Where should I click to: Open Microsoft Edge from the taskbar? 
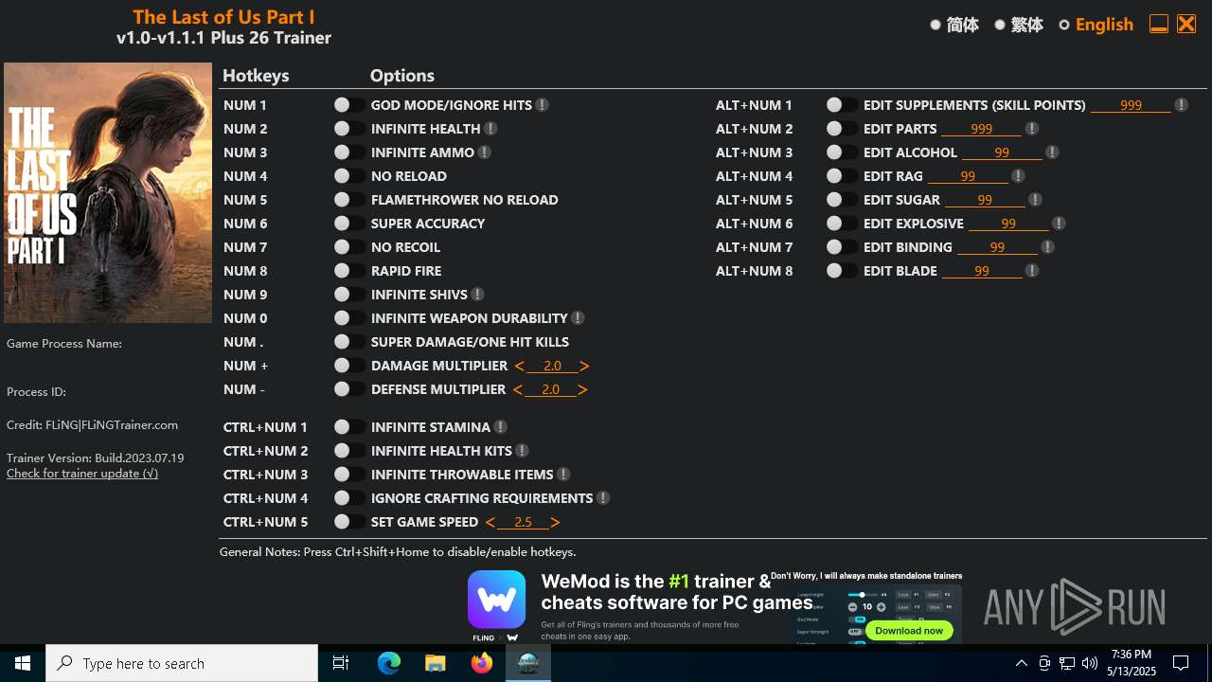(x=389, y=663)
